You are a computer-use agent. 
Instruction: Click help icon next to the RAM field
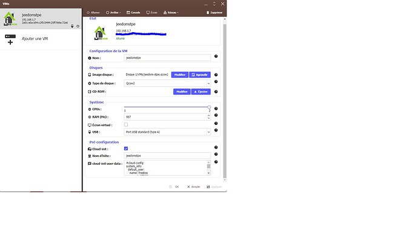pos(216,115)
